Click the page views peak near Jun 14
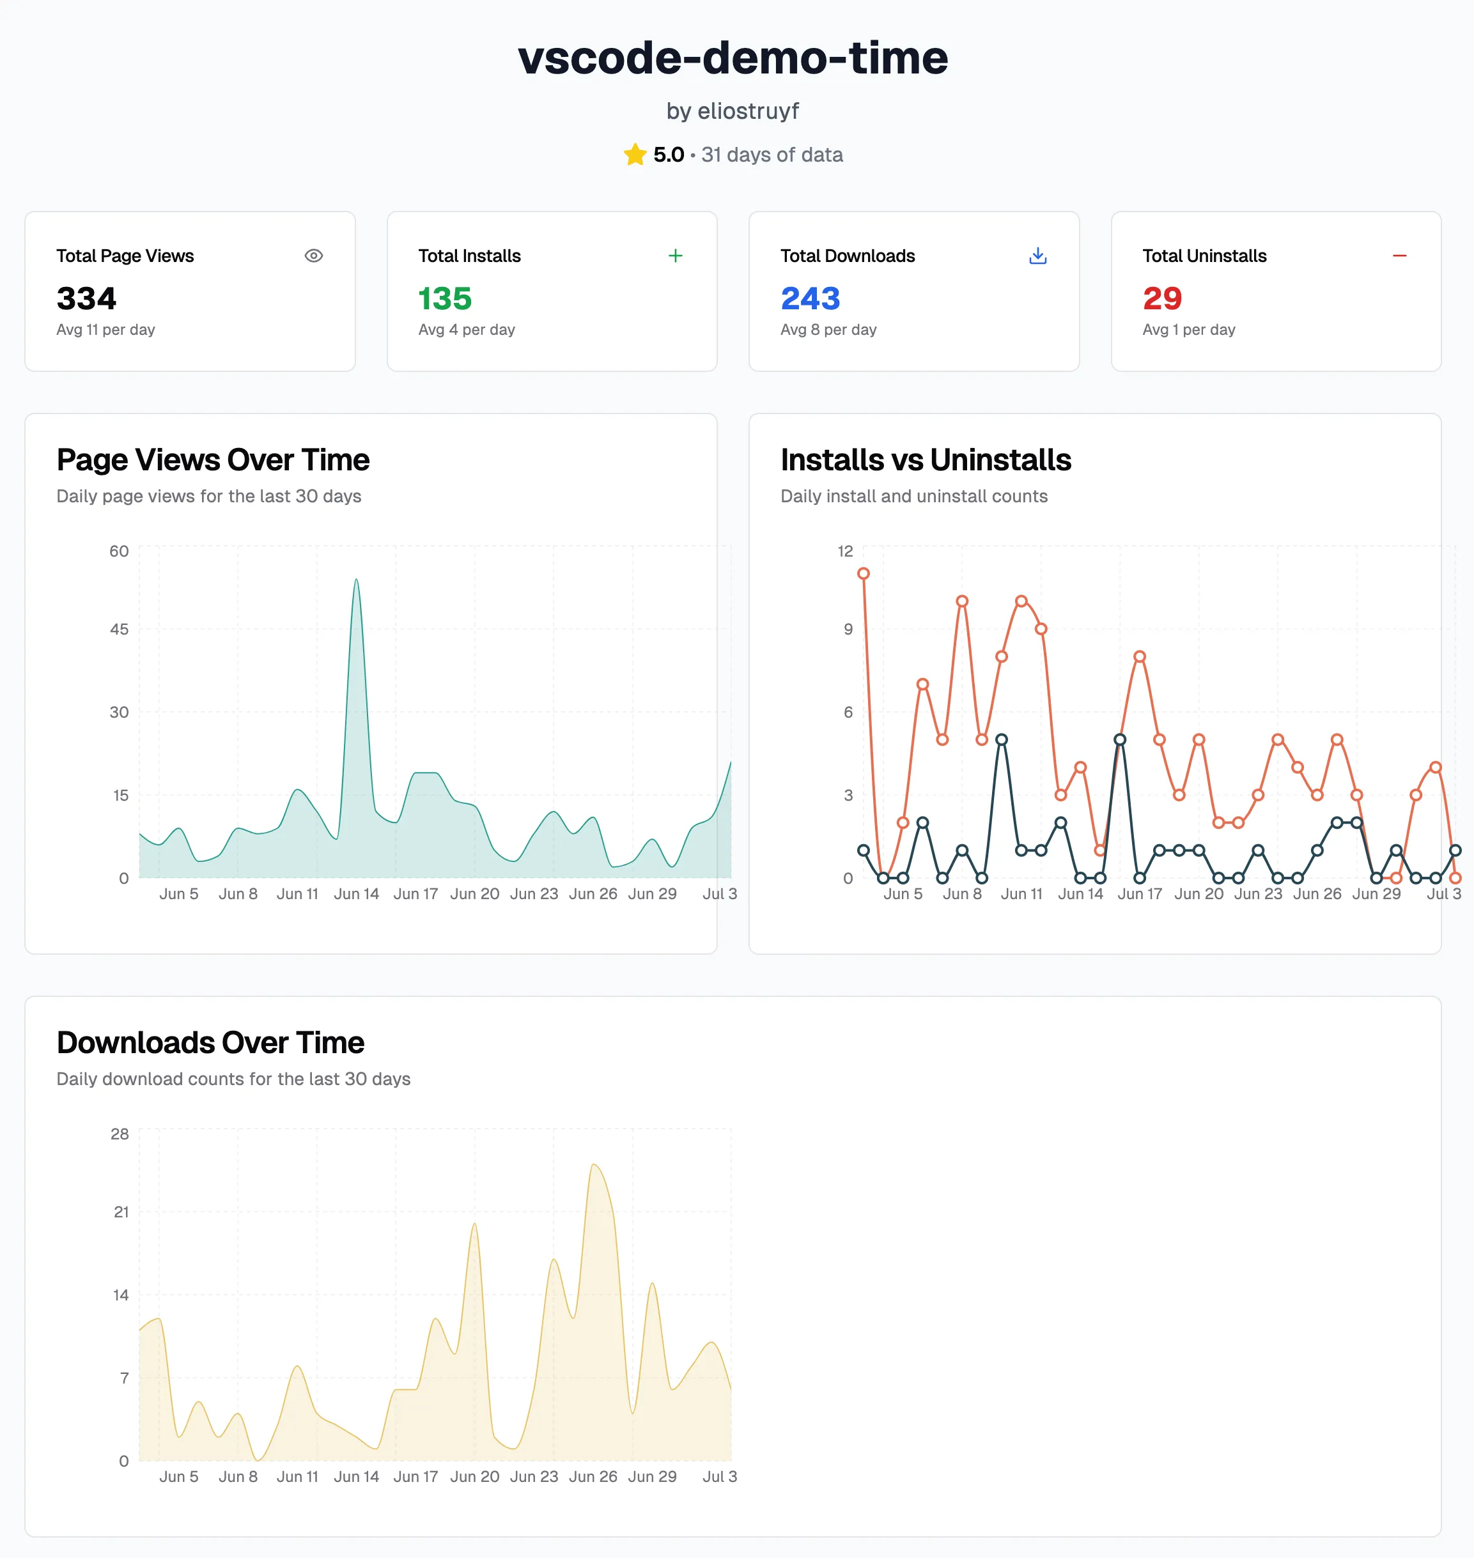 click(356, 581)
